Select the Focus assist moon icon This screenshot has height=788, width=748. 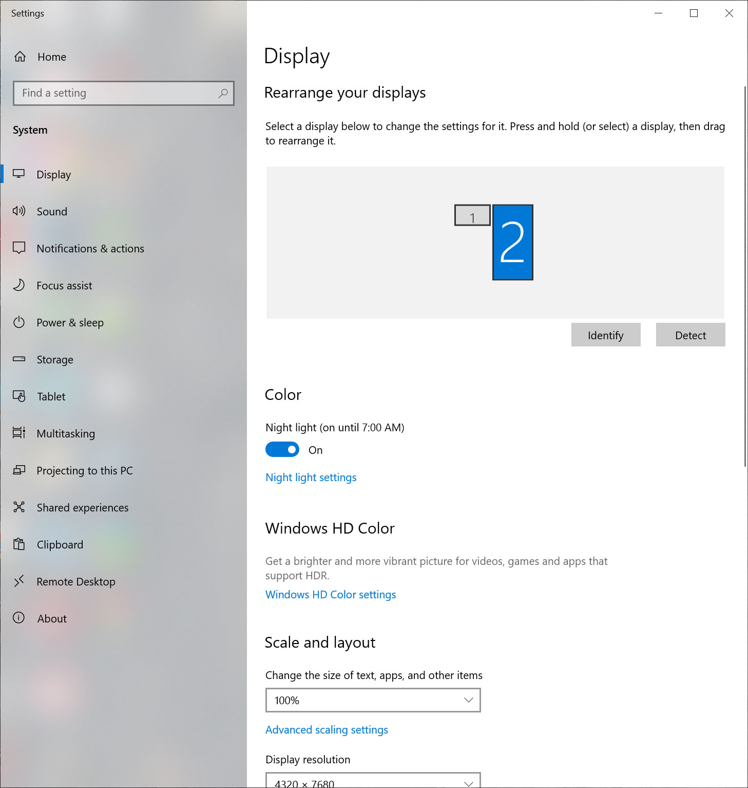[x=19, y=285]
